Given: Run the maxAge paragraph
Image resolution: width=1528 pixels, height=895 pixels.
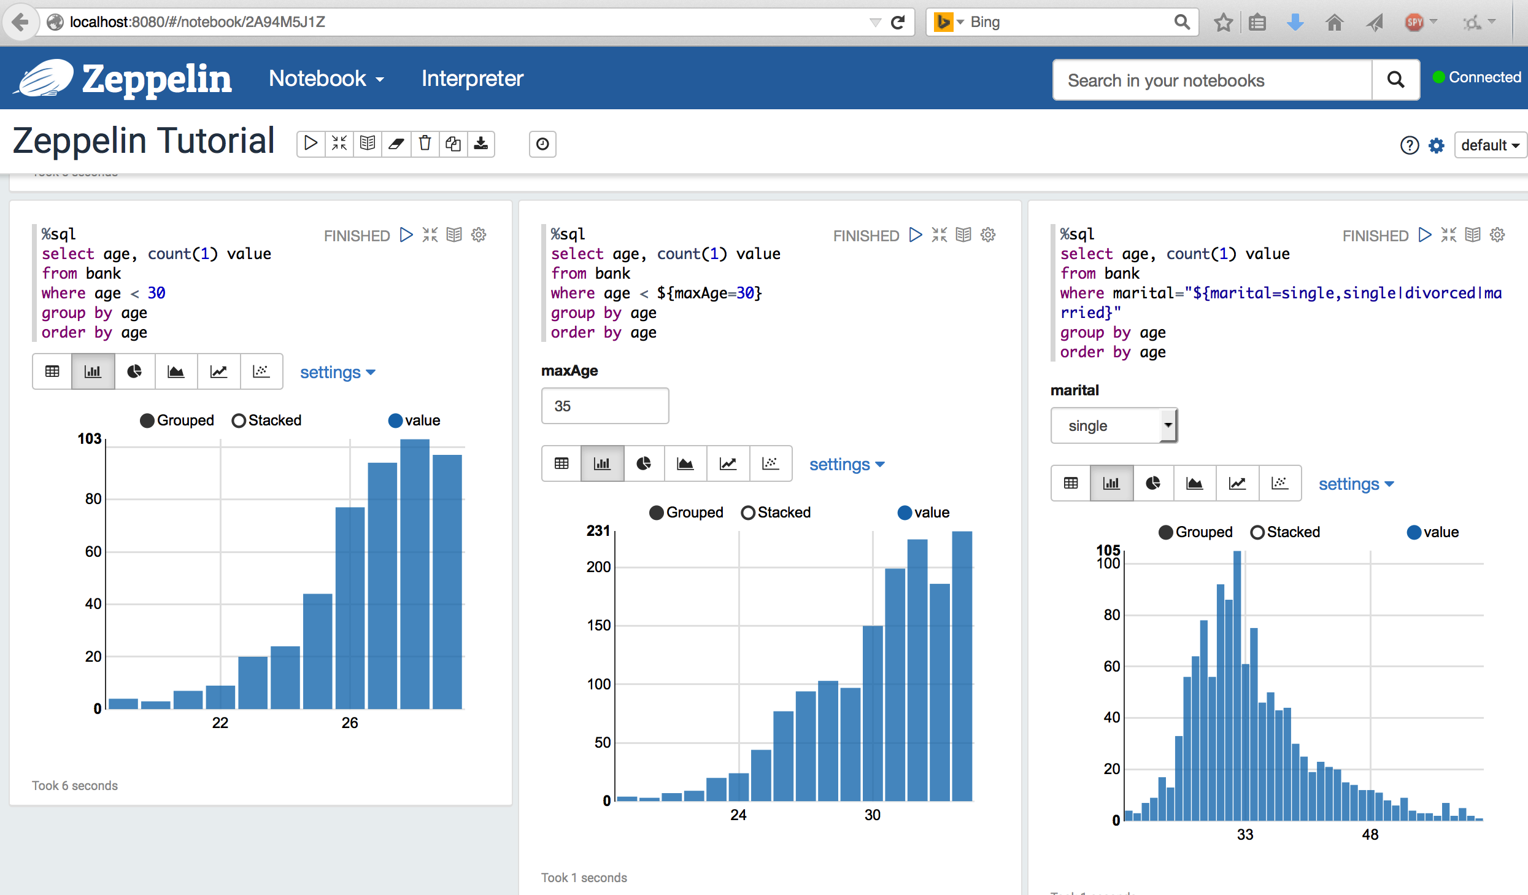Looking at the screenshot, I should coord(916,235).
